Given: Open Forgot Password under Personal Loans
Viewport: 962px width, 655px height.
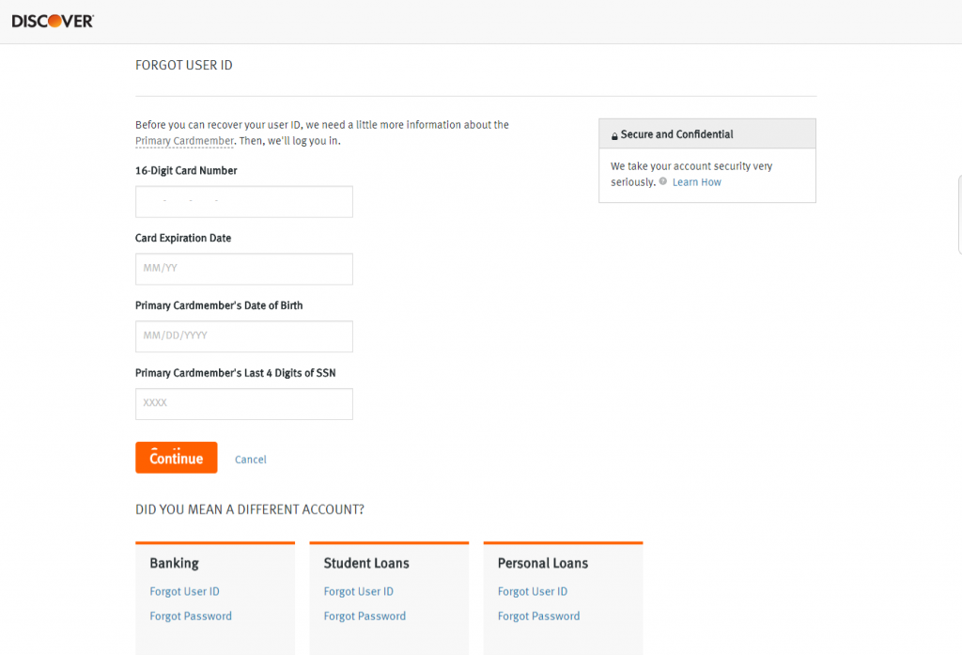Looking at the screenshot, I should coord(537,616).
